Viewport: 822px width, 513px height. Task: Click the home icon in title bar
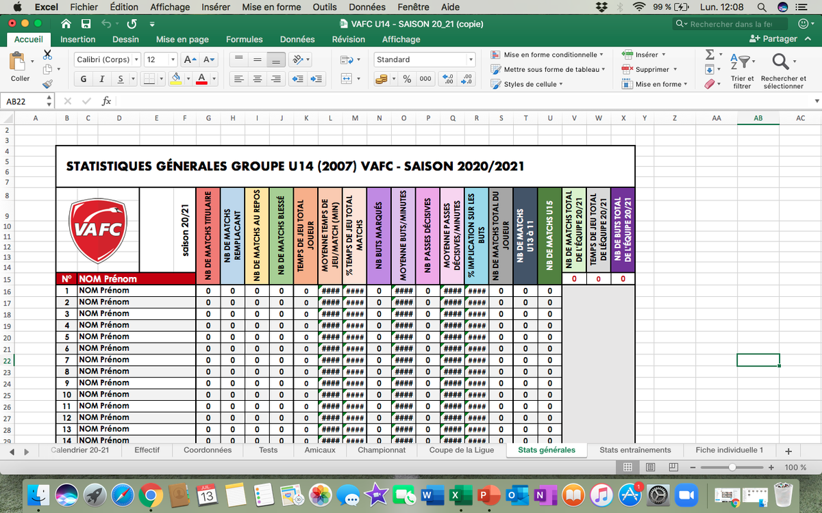click(x=66, y=24)
